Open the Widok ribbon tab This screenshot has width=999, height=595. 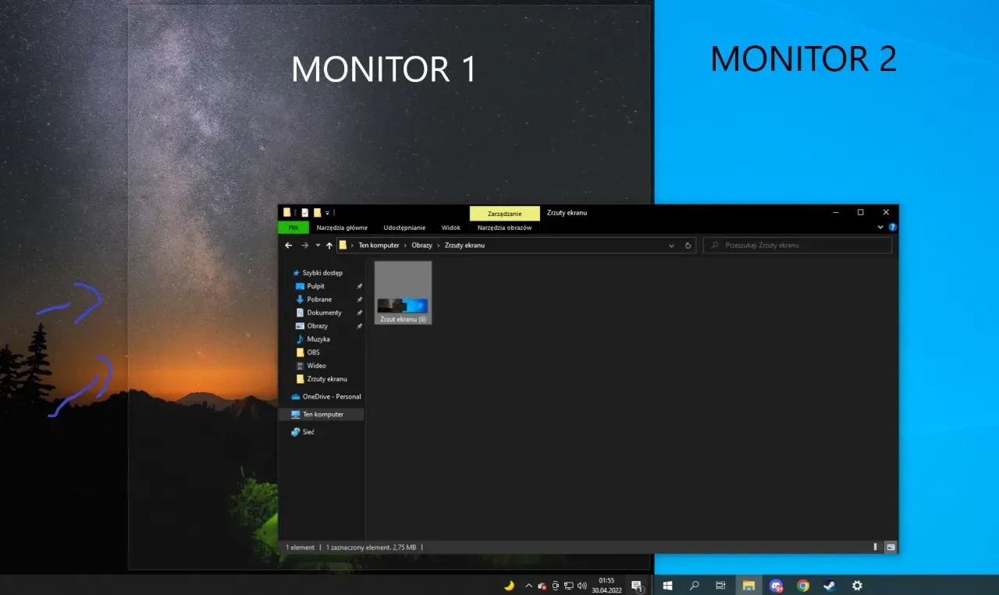click(451, 228)
